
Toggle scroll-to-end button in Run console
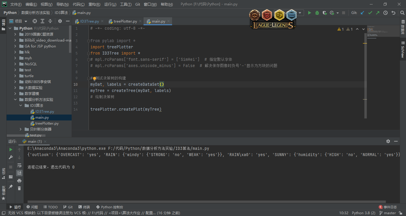19,173
